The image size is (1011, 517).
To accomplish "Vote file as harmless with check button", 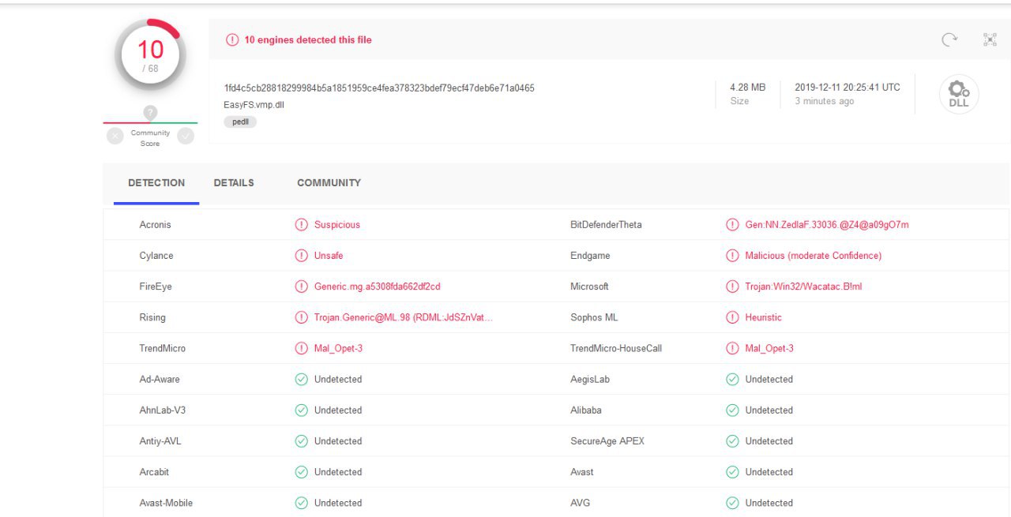I will coord(186,136).
